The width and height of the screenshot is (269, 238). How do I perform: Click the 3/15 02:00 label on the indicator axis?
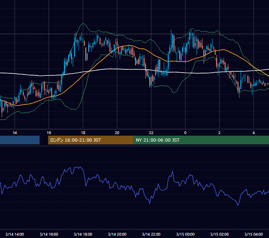220,234
